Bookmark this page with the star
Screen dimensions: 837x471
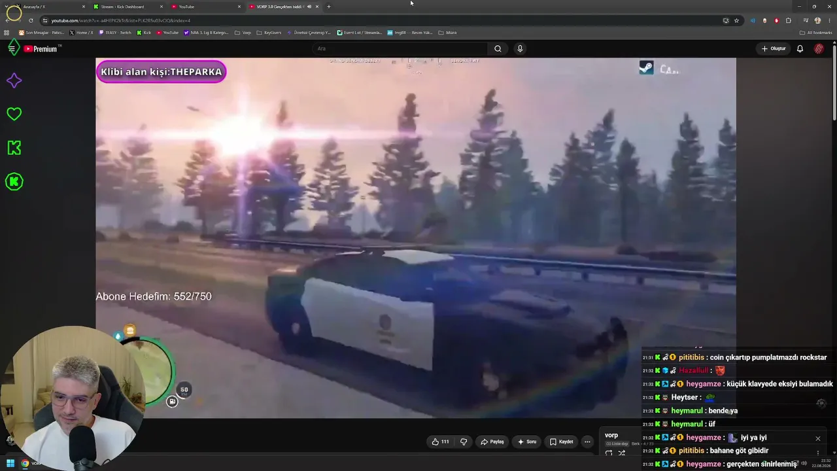pyautogui.click(x=736, y=20)
